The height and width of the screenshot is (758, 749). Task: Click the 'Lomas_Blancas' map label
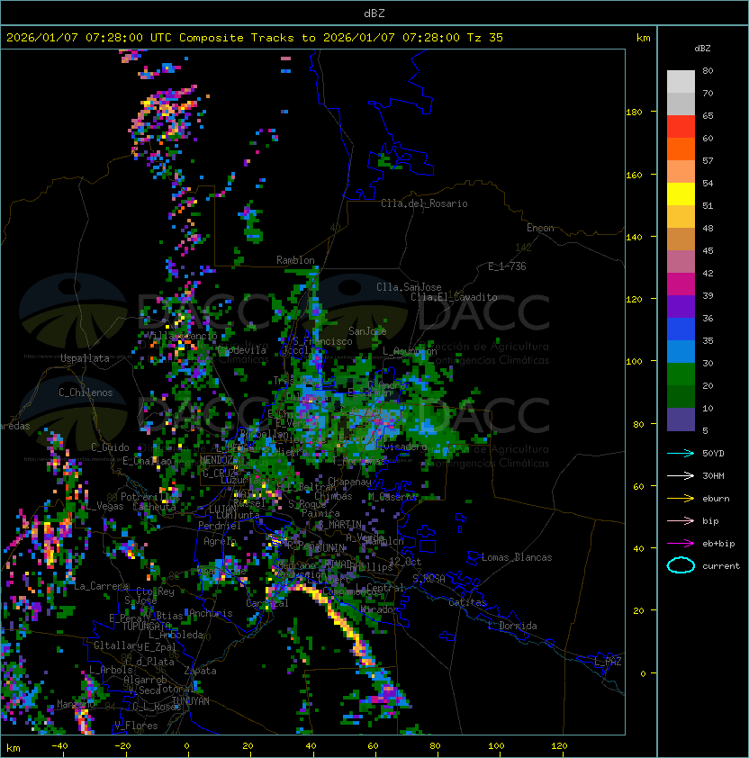(517, 557)
